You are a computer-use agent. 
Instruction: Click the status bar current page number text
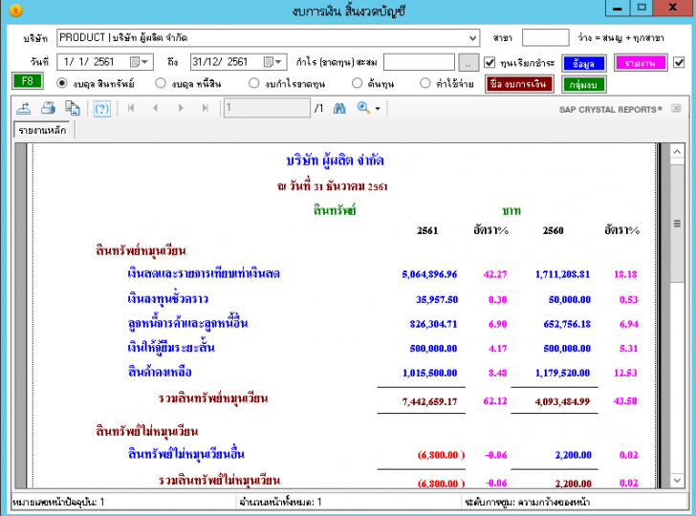click(58, 502)
